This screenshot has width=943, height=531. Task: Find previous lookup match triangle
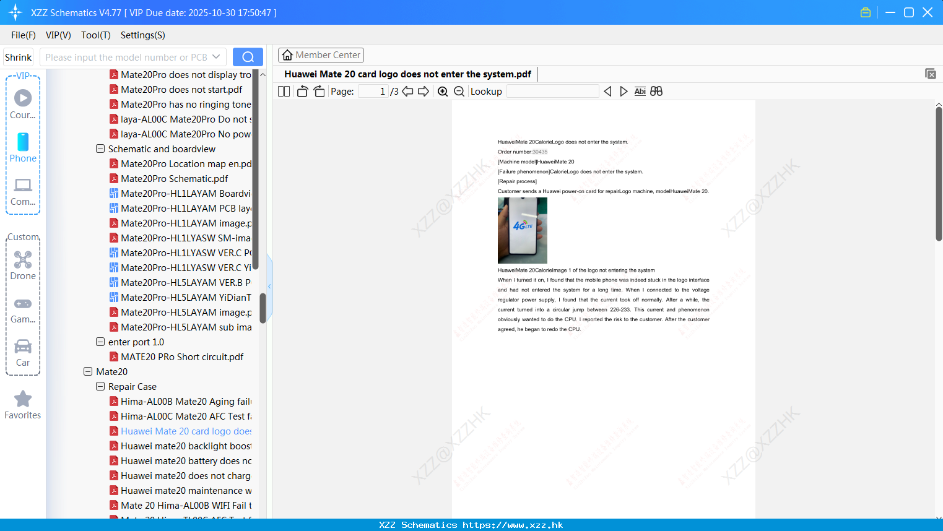click(607, 92)
